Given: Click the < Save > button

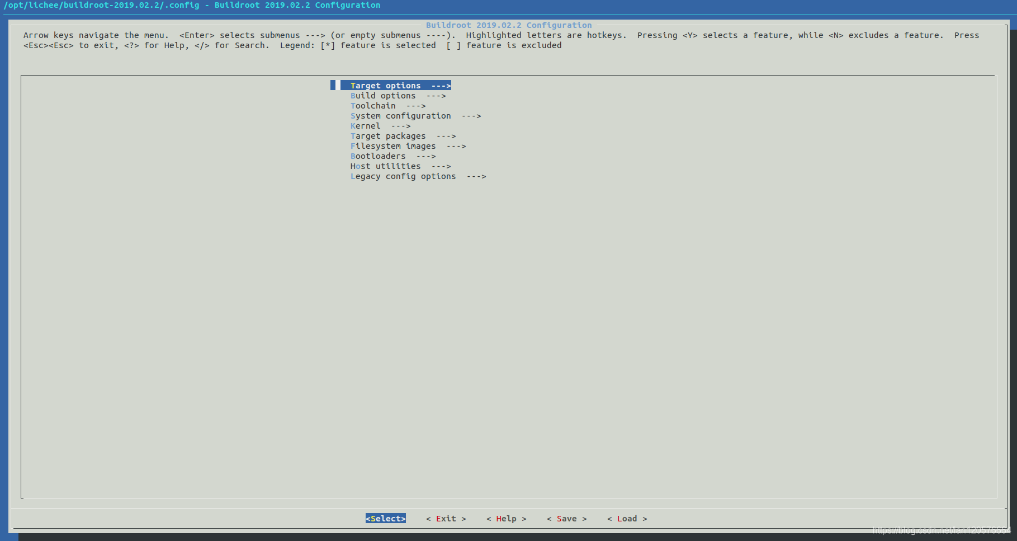Looking at the screenshot, I should [x=567, y=519].
